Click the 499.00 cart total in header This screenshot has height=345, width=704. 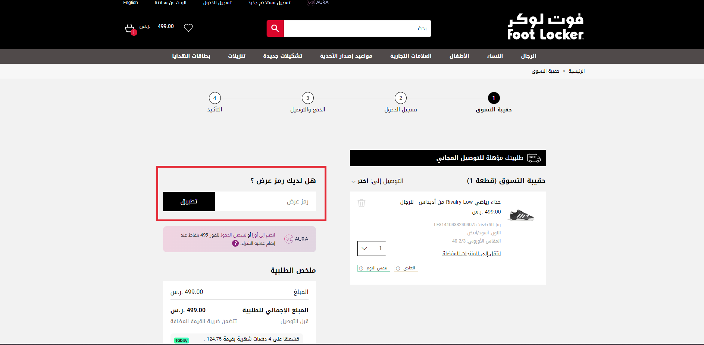[x=156, y=26]
